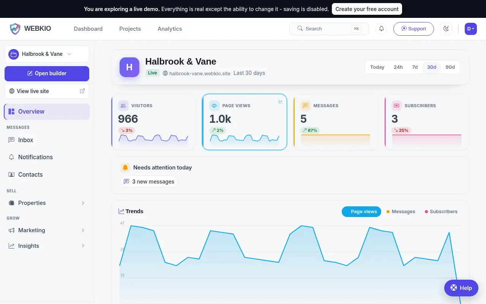Click Create your free account button

pyautogui.click(x=367, y=9)
